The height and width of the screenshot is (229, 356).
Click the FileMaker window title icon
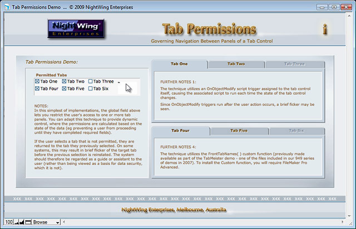click(x=7, y=7)
